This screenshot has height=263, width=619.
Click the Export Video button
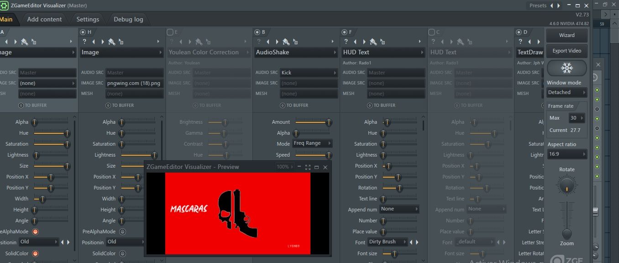click(567, 51)
